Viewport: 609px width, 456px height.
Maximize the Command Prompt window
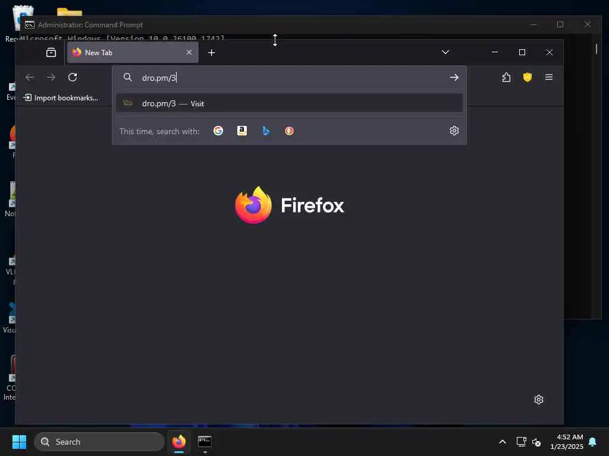click(560, 24)
